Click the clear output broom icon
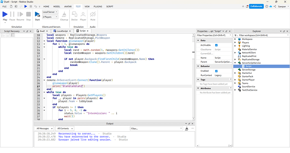This screenshot has height=153, width=290. click(187, 129)
